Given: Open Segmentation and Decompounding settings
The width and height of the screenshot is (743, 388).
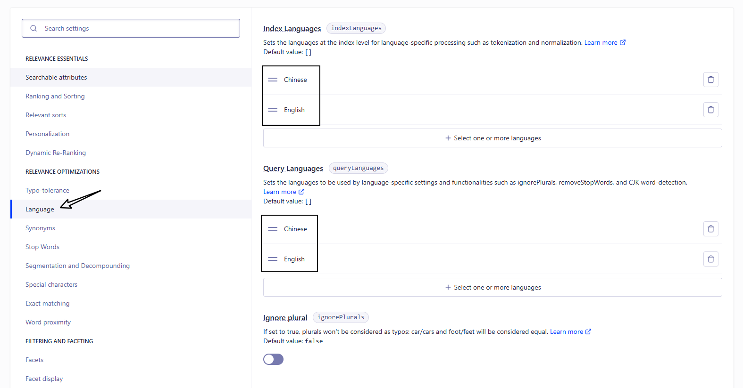Looking at the screenshot, I should point(77,266).
